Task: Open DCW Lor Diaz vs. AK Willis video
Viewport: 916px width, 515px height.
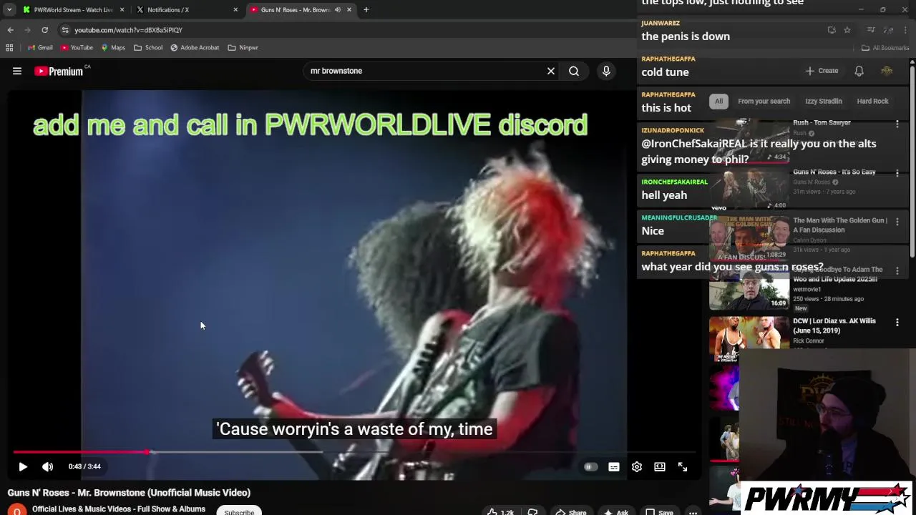Action: click(x=834, y=325)
